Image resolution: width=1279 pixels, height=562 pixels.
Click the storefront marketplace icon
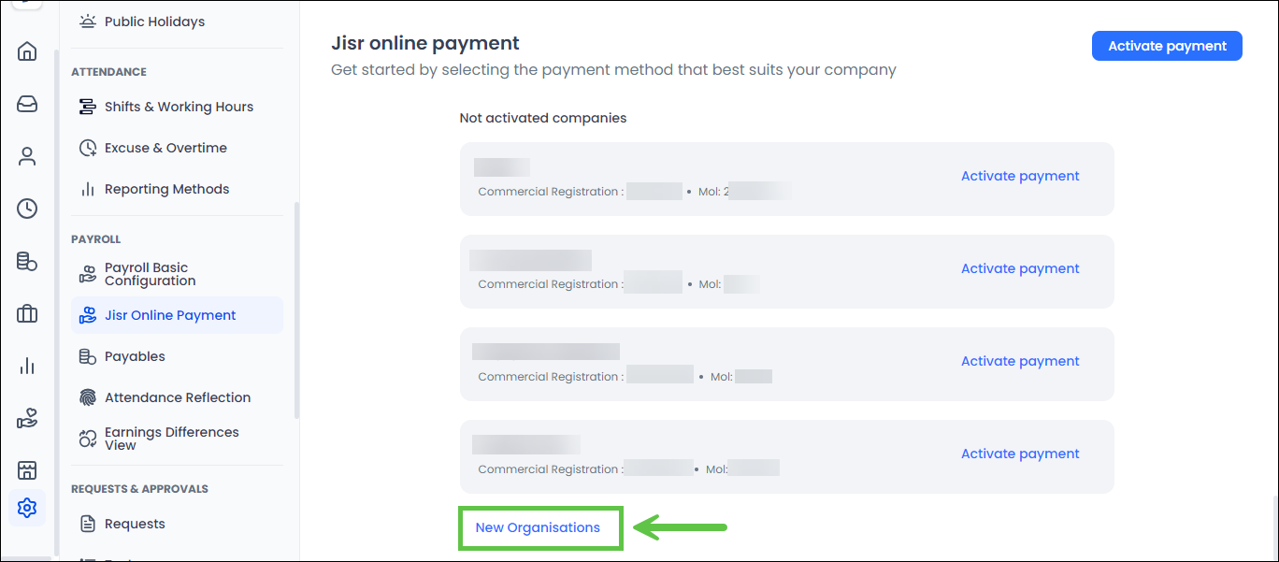(27, 470)
